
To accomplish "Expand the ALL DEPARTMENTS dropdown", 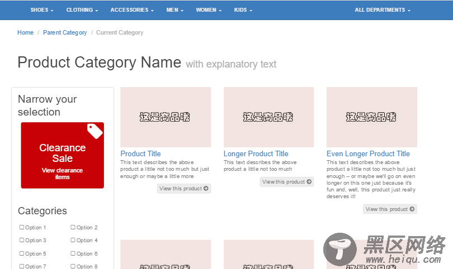I will (383, 10).
